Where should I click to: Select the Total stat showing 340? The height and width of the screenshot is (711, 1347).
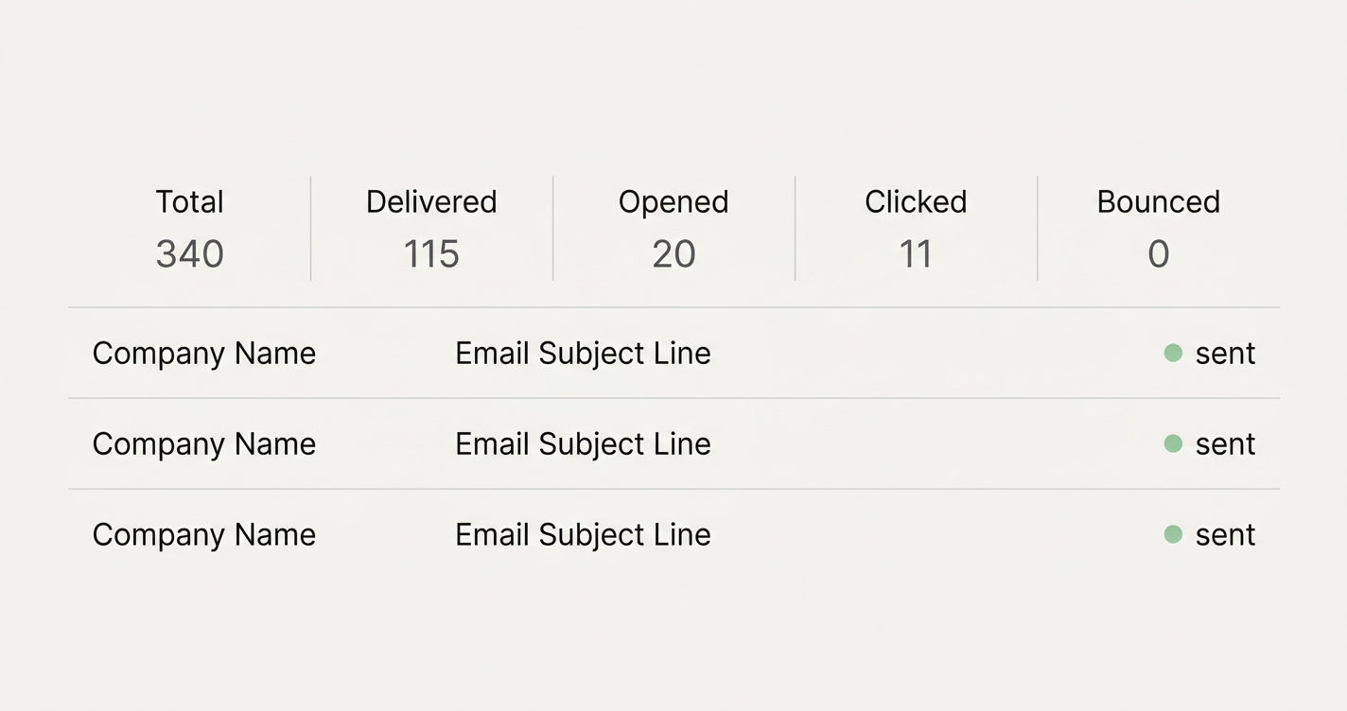[189, 227]
